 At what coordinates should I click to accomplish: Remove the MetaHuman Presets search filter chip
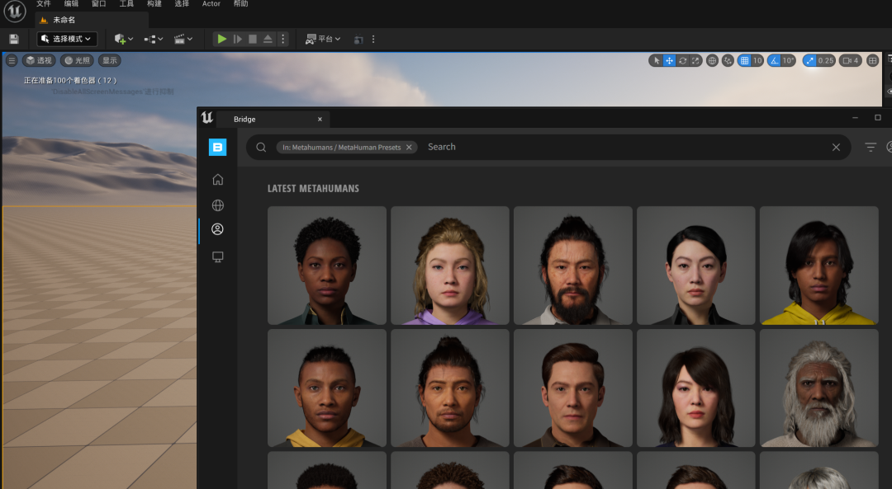pos(409,147)
